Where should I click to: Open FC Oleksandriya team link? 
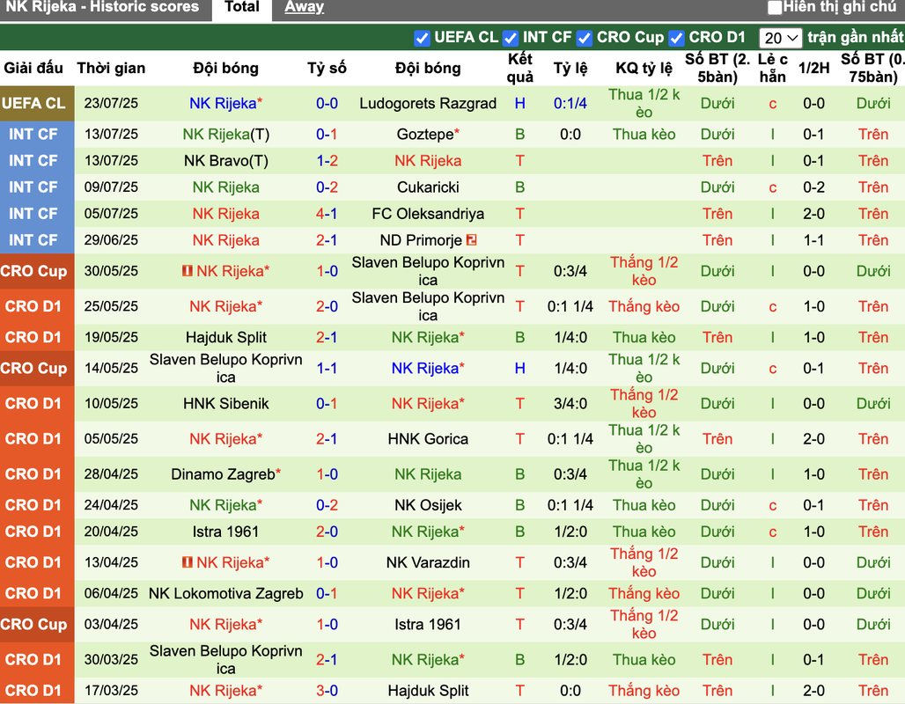point(428,214)
